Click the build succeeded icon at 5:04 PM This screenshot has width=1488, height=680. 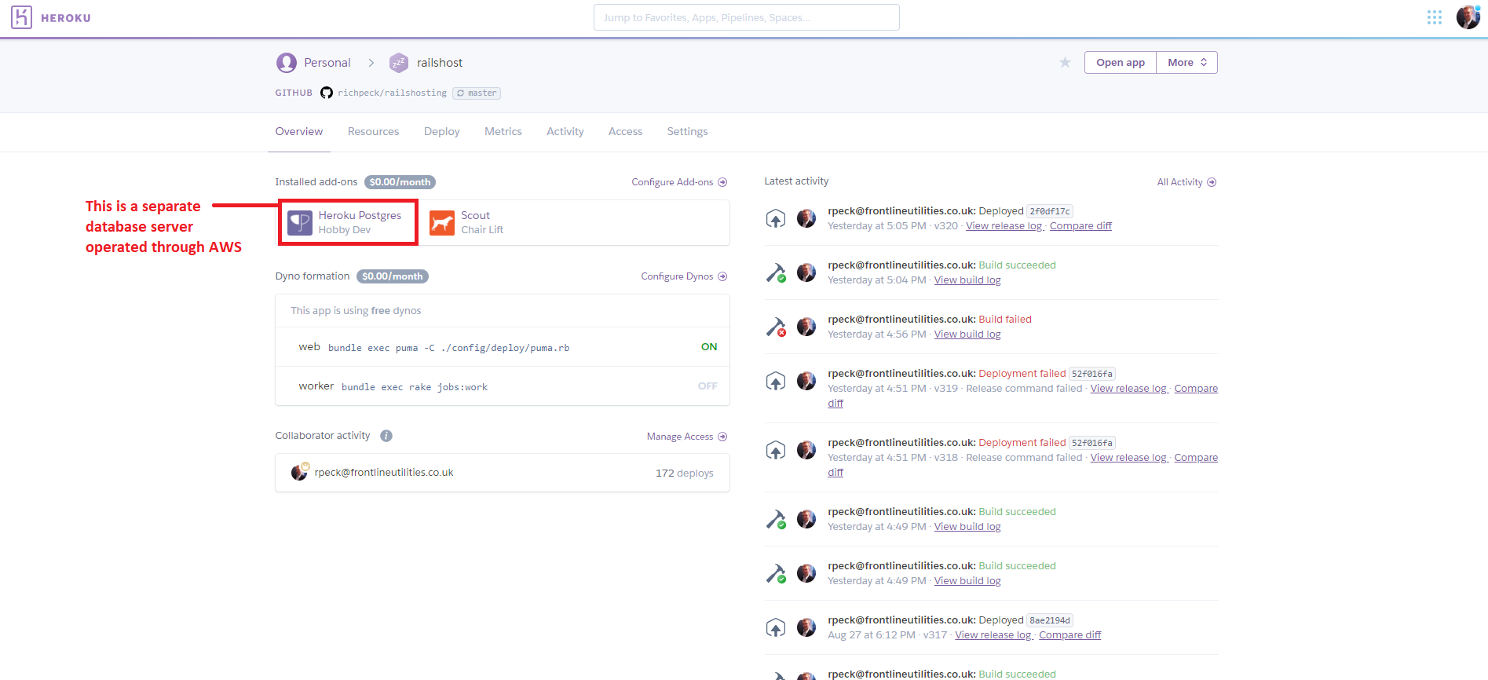click(776, 272)
